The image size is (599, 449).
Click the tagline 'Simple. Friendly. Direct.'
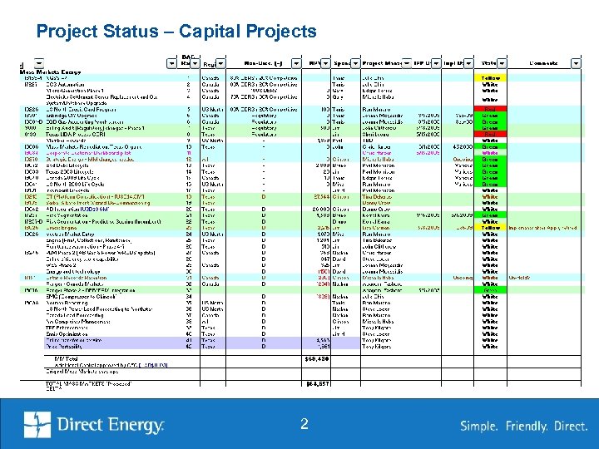(x=524, y=426)
